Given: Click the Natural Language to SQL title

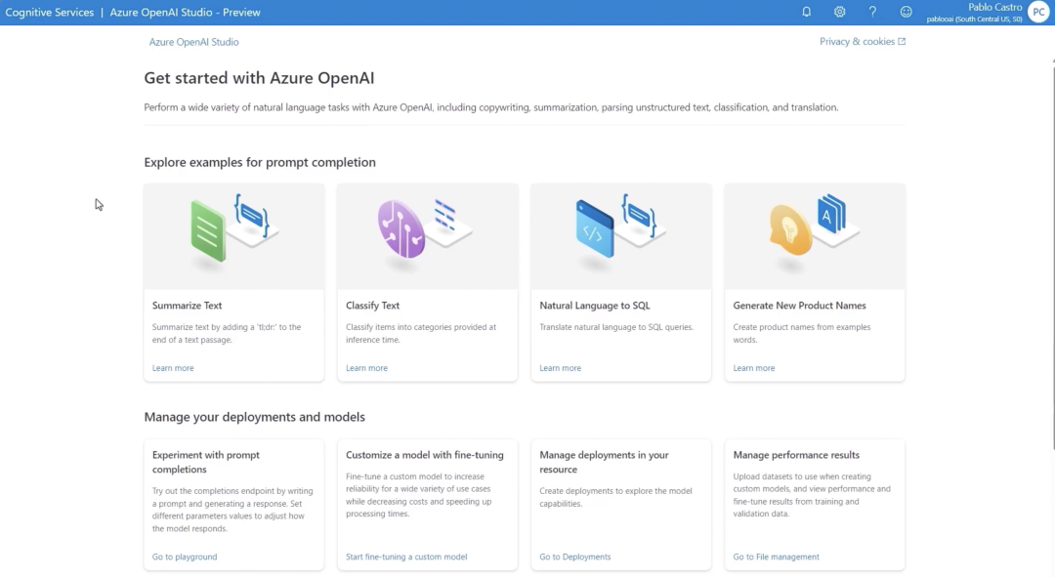Looking at the screenshot, I should (595, 306).
